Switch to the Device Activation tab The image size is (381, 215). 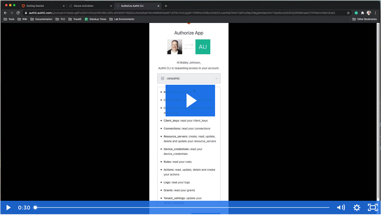[83, 6]
